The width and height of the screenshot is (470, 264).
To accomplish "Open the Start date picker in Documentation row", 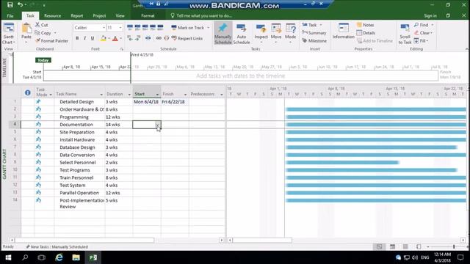I will [158, 125].
